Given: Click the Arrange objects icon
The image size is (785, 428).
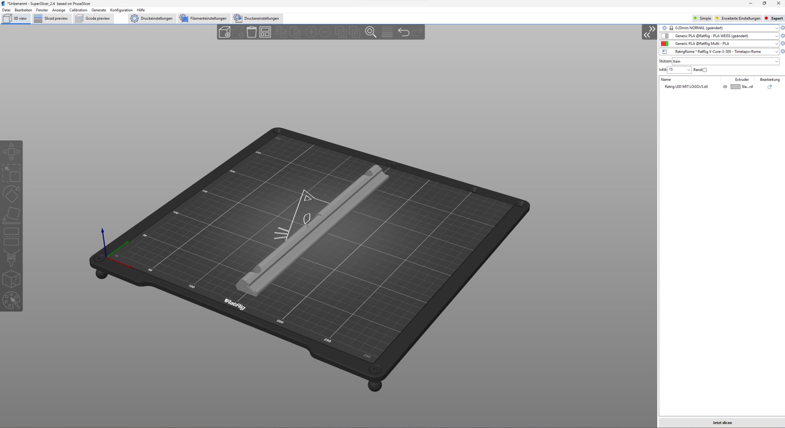Looking at the screenshot, I should click(x=265, y=32).
